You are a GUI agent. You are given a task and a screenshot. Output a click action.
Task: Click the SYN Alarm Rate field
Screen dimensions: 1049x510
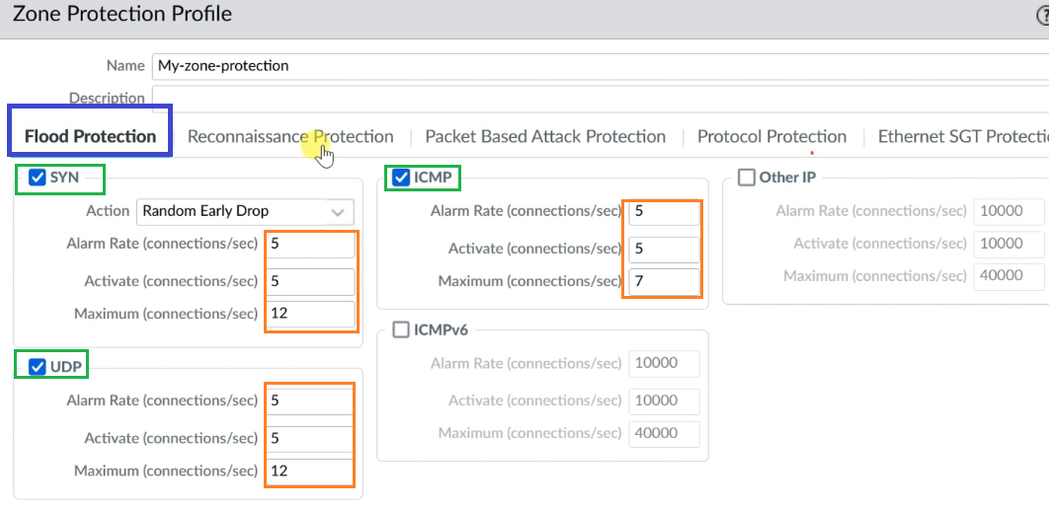pyautogui.click(x=311, y=245)
